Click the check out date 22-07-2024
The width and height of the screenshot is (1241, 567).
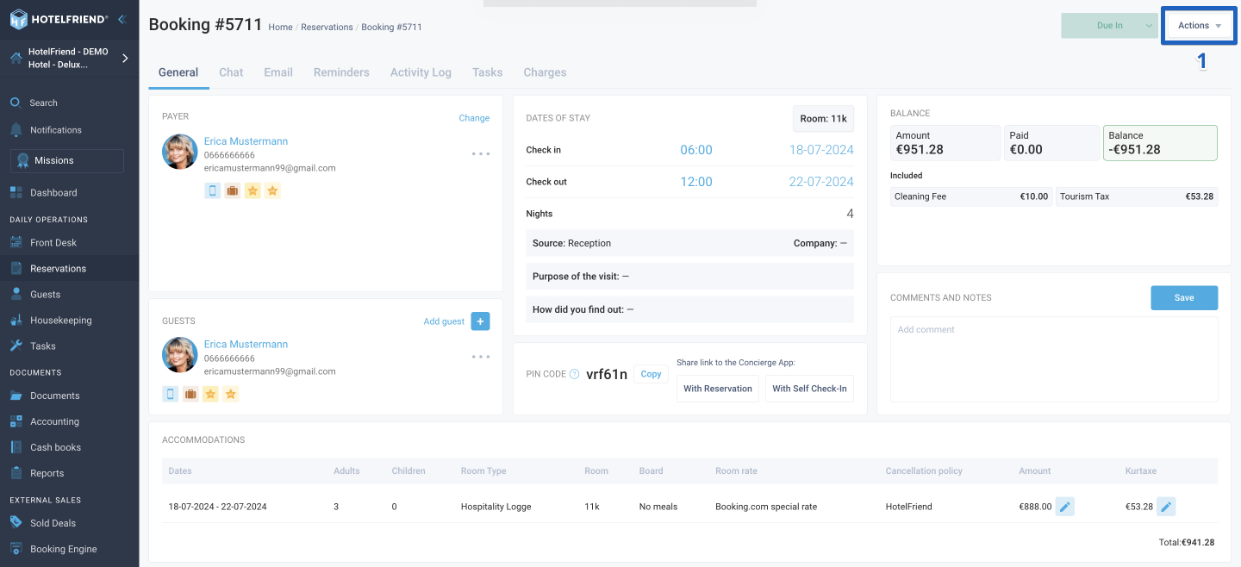coord(821,182)
